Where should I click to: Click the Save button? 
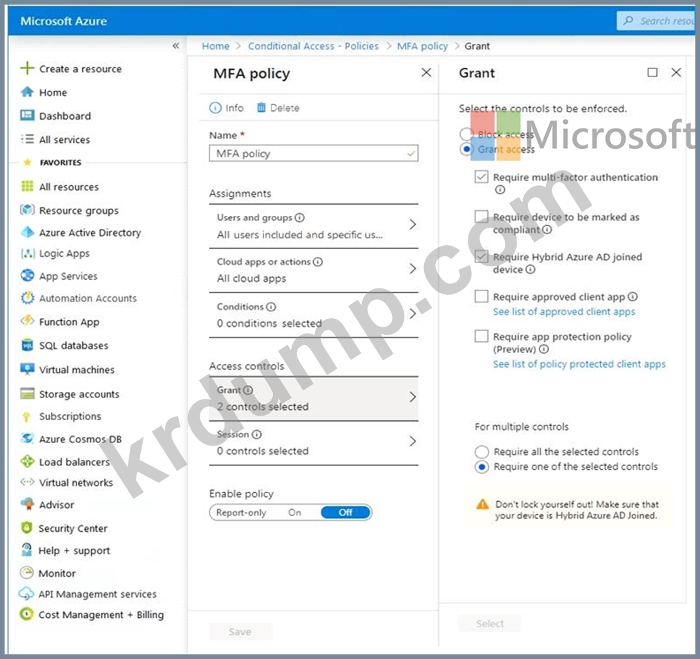pyautogui.click(x=240, y=632)
